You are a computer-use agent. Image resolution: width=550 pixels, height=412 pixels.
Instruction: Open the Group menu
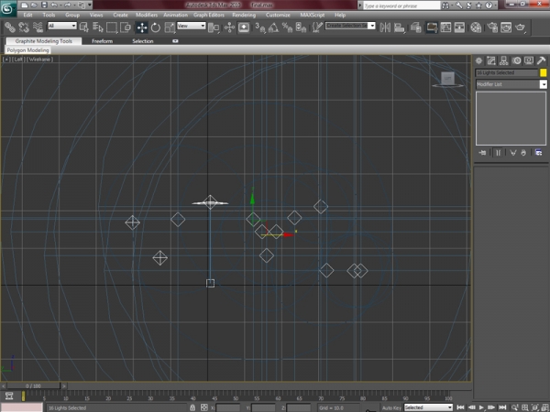point(72,15)
